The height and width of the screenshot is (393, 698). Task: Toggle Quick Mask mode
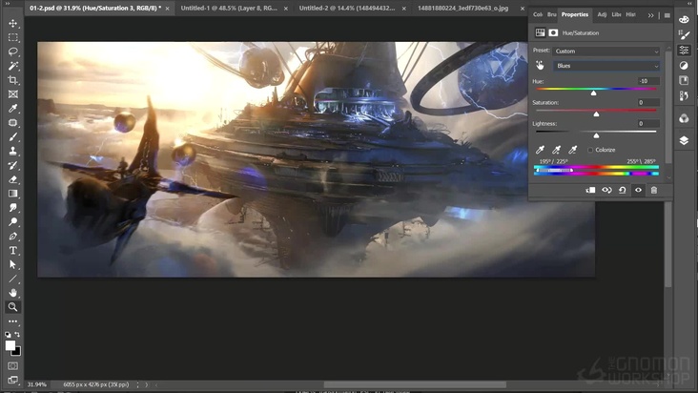13,366
